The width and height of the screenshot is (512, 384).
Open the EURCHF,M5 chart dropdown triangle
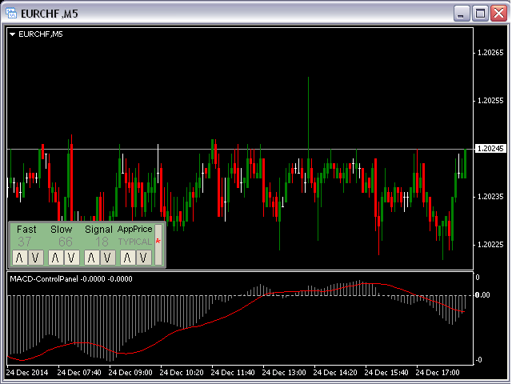pyautogui.click(x=12, y=34)
